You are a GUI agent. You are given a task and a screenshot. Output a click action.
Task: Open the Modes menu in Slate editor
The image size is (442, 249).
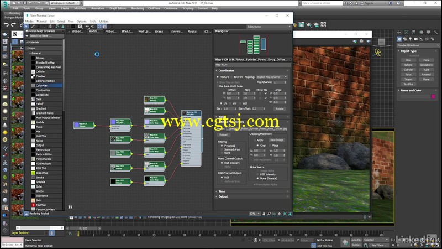(29, 22)
